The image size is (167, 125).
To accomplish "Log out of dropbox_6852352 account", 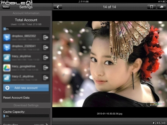I will [46, 37].
